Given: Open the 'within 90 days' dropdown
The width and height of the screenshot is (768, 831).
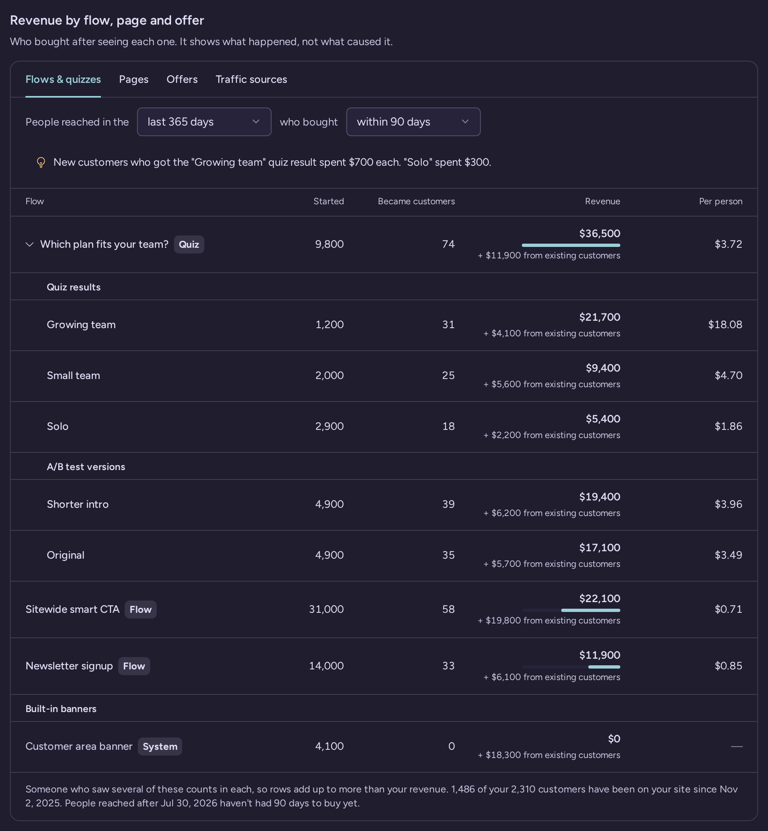Looking at the screenshot, I should pos(413,122).
